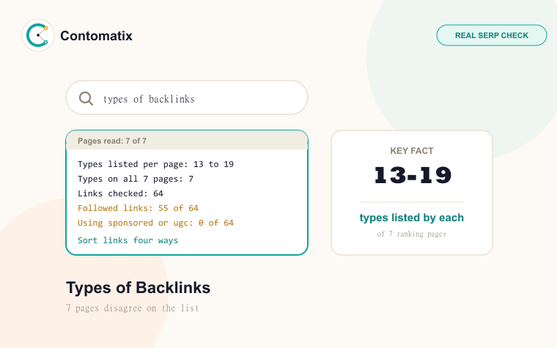Focus the 'types of backlinks' search field
557x348 pixels.
pyautogui.click(x=187, y=97)
